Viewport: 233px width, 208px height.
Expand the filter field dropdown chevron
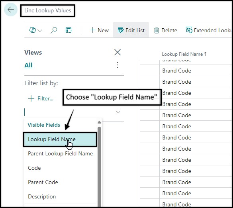(x=118, y=112)
